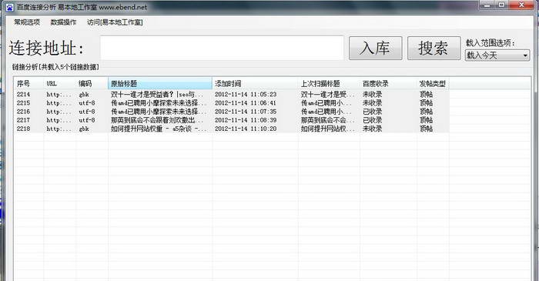This screenshot has height=281, width=539.
Task: Select row with 序号 2215
Action: pos(232,102)
